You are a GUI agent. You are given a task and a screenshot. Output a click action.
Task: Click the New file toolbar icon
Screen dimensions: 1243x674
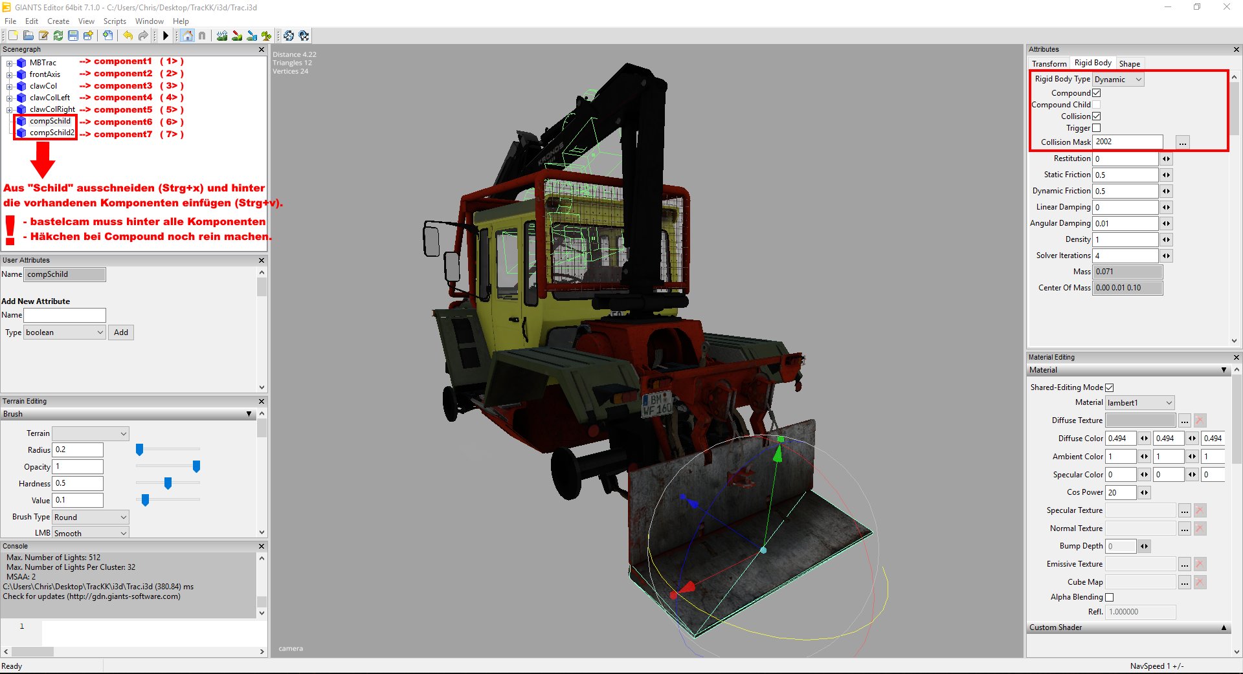[x=13, y=36]
